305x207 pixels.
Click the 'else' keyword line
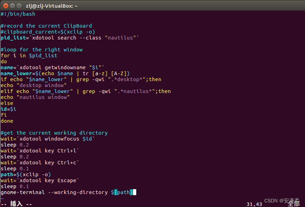(7, 103)
